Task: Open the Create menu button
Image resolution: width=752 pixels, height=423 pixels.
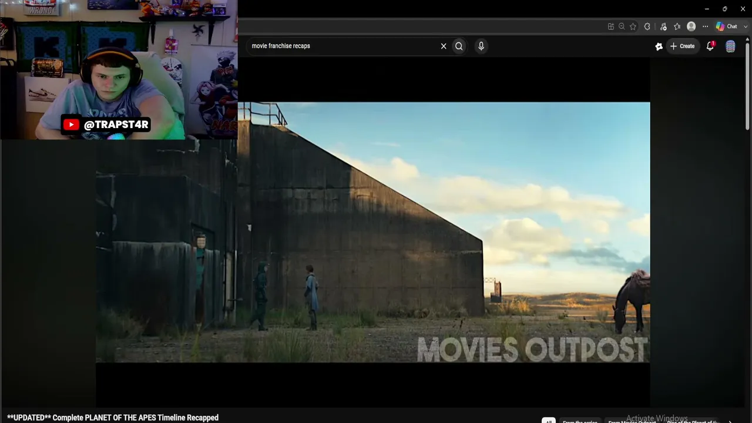Action: (x=682, y=46)
